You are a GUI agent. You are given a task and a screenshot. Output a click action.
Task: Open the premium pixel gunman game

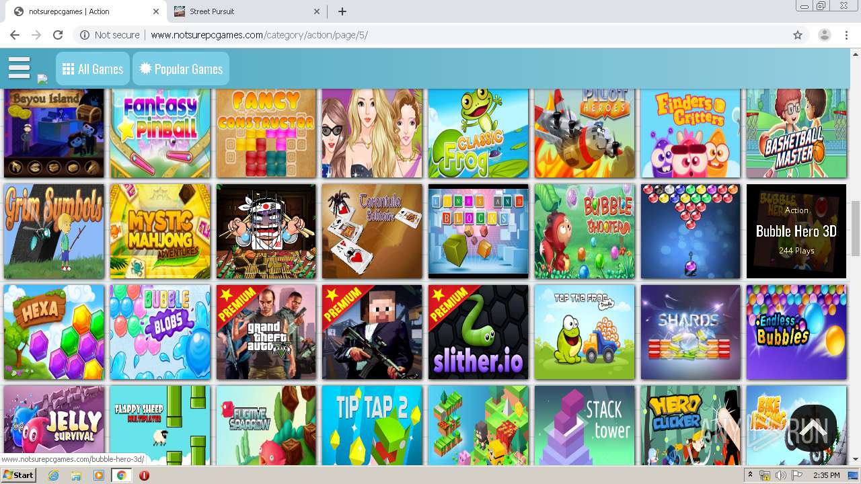coord(372,332)
